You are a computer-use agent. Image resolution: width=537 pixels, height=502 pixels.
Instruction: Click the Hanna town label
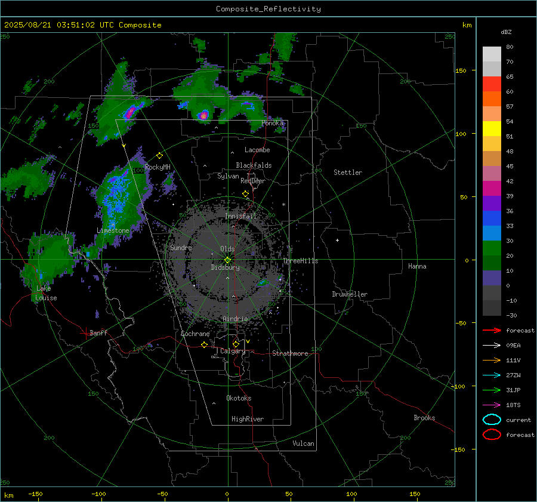[x=417, y=266]
